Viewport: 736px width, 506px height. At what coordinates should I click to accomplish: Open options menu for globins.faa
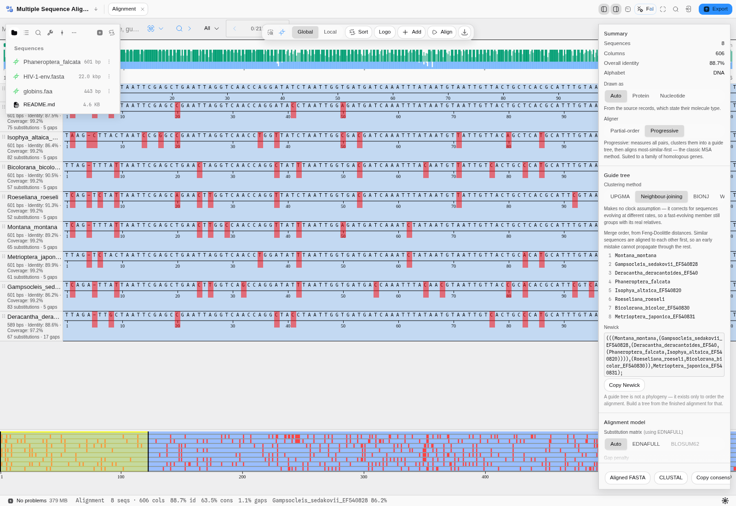click(109, 92)
